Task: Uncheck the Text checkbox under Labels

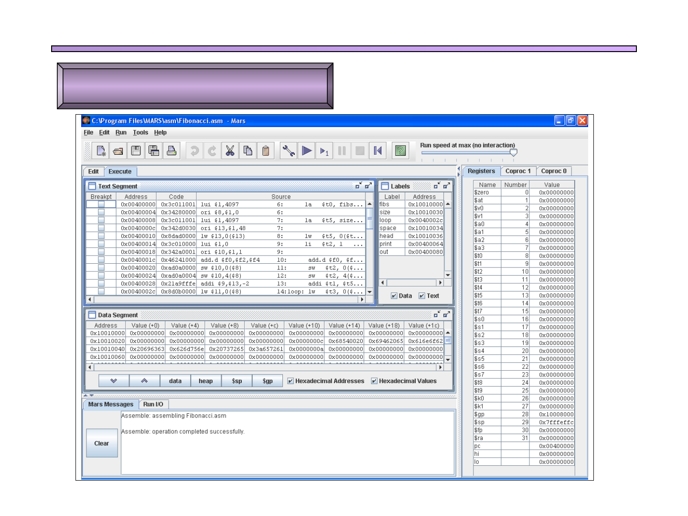Action: tap(422, 296)
